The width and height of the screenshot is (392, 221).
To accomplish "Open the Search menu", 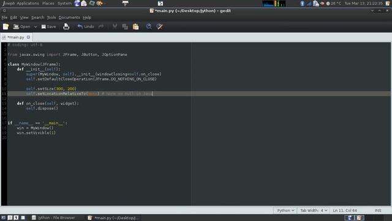I will [38, 18].
